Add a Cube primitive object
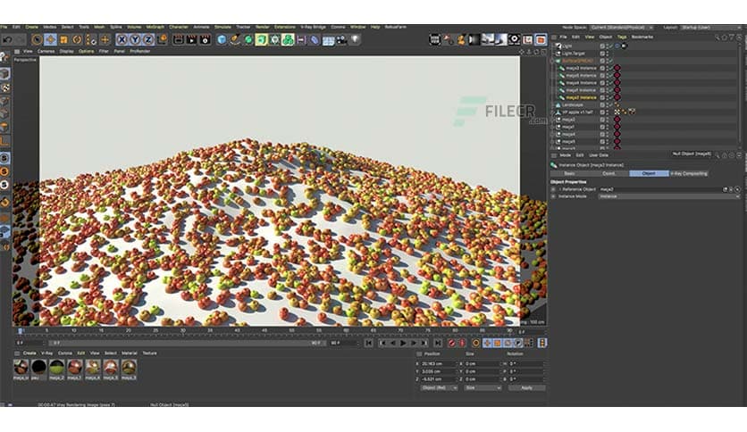The width and height of the screenshot is (747, 432). click(222, 40)
